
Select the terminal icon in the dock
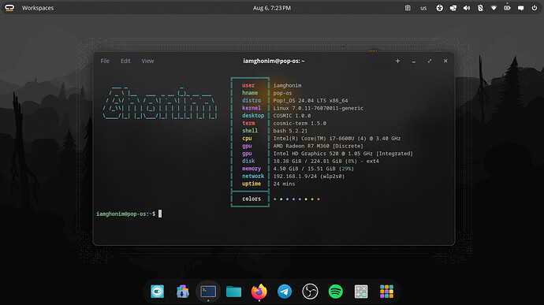(208, 292)
